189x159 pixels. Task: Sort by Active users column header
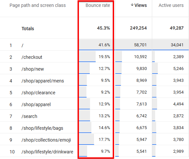[171, 5]
